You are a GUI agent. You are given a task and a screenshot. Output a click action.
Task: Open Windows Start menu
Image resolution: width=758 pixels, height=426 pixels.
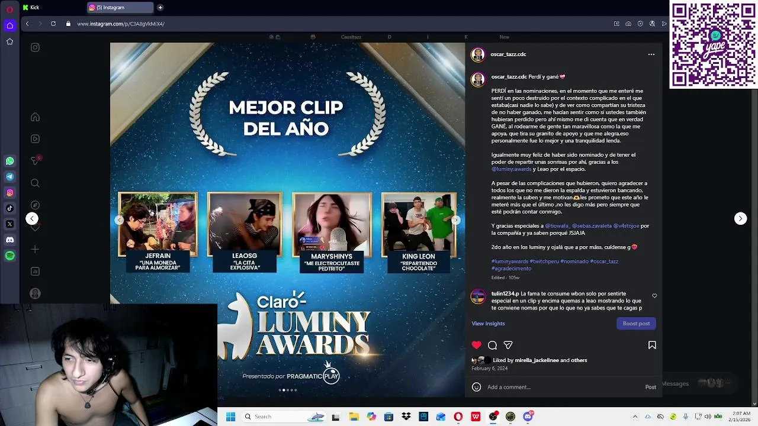(230, 417)
